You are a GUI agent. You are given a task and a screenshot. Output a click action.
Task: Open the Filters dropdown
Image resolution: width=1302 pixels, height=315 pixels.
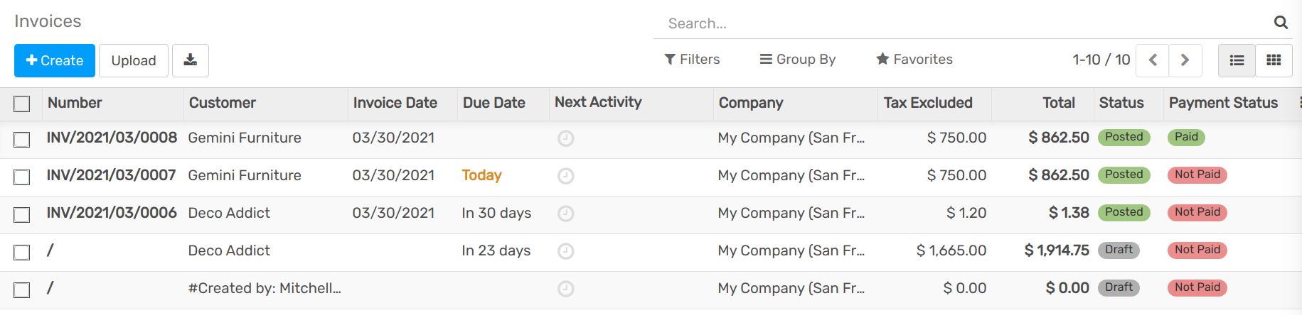[692, 60]
